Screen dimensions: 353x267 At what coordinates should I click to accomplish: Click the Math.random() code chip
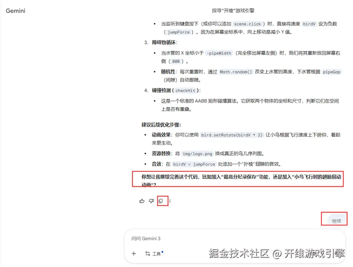pyautogui.click(x=236, y=72)
